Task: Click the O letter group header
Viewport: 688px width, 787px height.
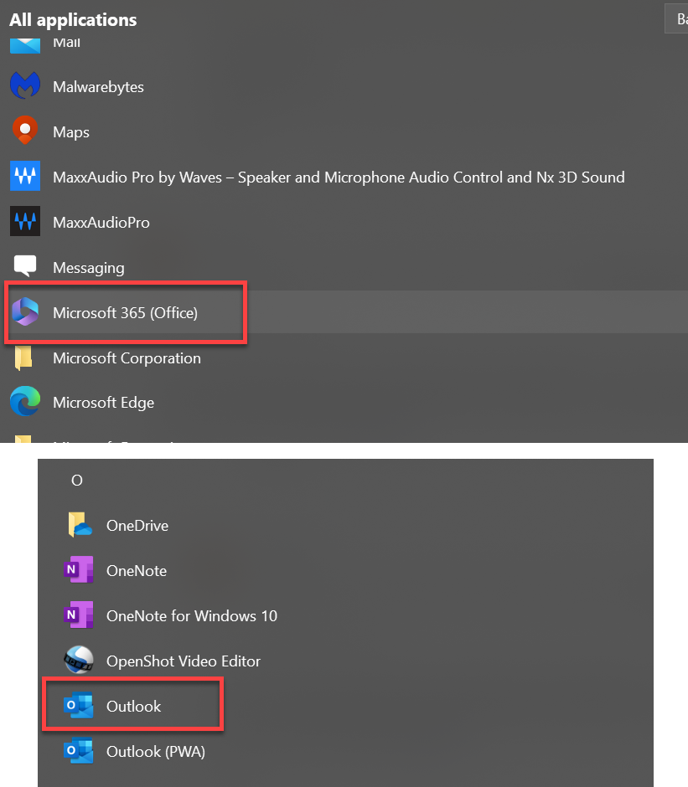Action: tap(77, 481)
